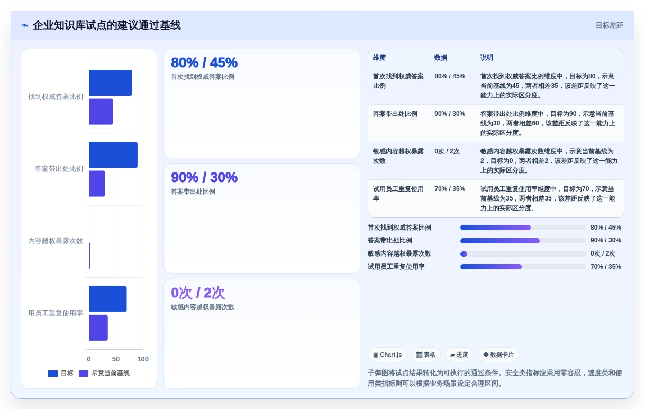This screenshot has width=645, height=409.
Task: Click the footer note starting with 子弹图将试点结果
Action: (x=495, y=378)
